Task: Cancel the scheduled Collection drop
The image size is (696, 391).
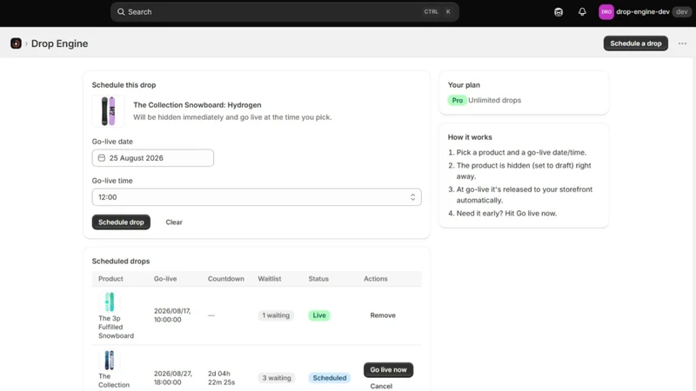Action: 381,386
